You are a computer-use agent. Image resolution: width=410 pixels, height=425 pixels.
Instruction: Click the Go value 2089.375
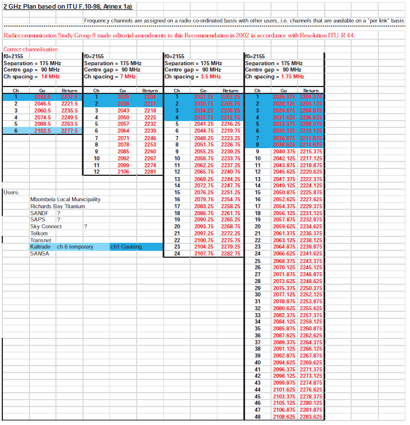(x=284, y=343)
